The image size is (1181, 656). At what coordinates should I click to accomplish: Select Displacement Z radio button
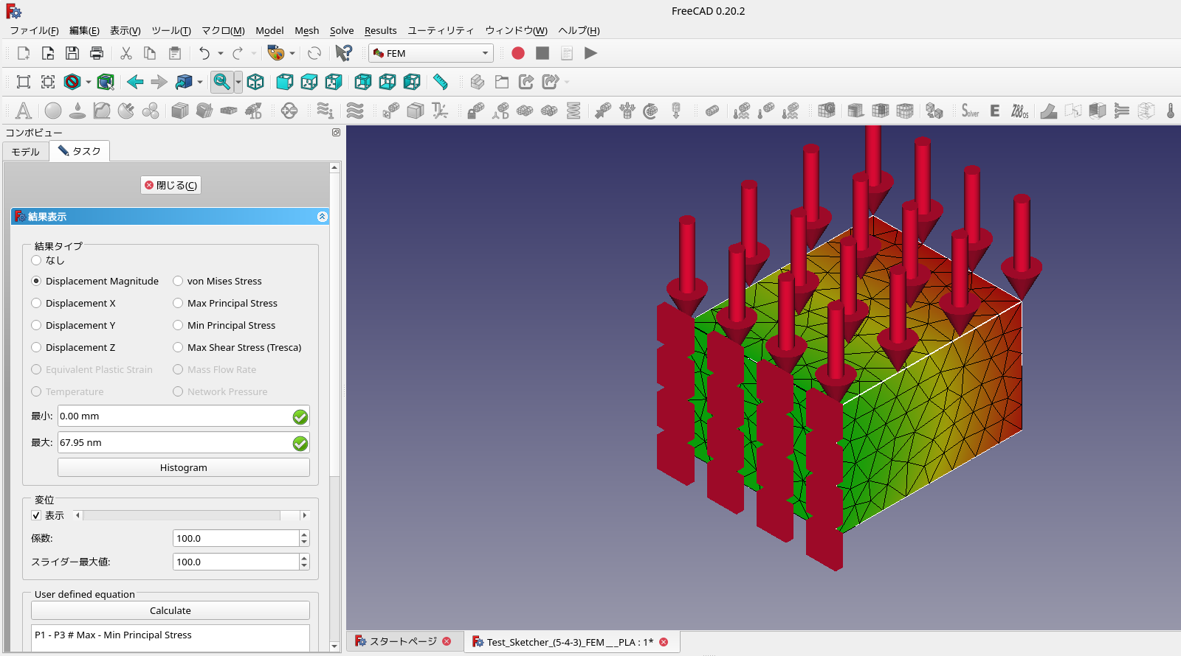coord(36,347)
